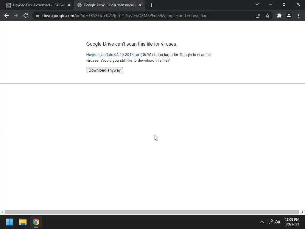Click the heading 'Google Drive can't scan this file'
This screenshot has width=305, height=229.
coord(132,44)
